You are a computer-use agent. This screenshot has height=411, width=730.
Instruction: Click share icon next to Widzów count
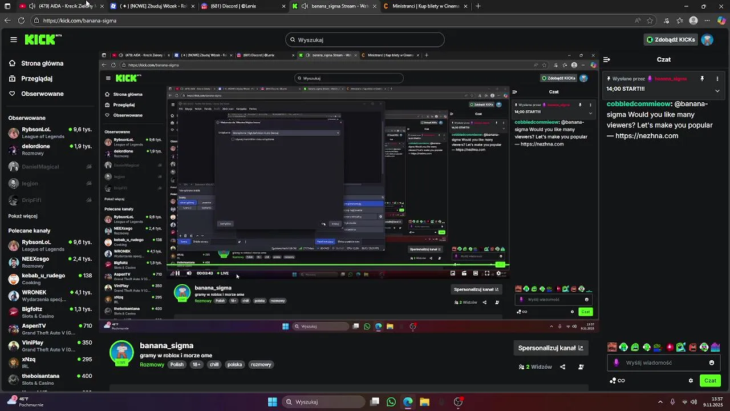[563, 367]
